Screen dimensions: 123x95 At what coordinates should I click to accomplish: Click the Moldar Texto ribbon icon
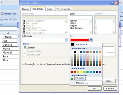coord(2,14)
